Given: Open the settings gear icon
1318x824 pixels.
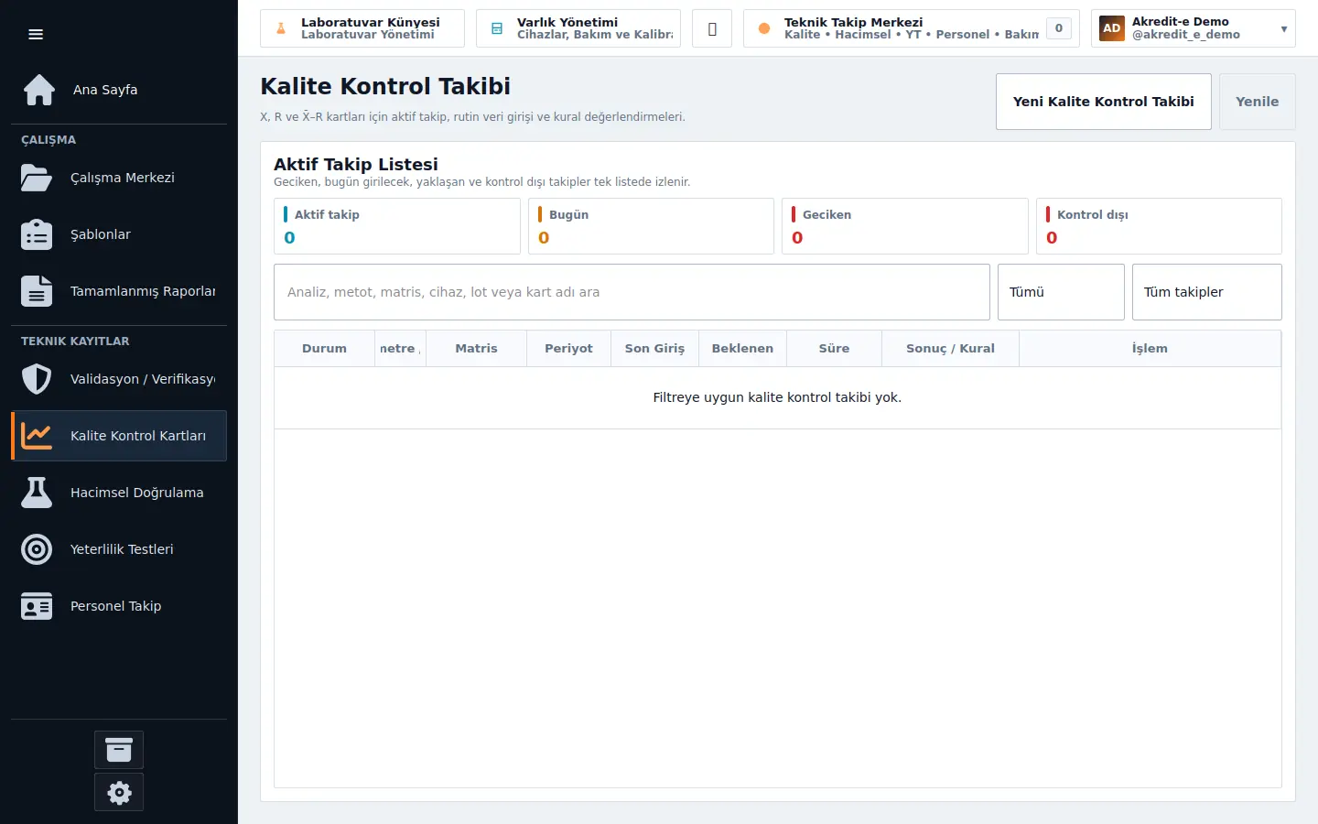Looking at the screenshot, I should coord(119,792).
